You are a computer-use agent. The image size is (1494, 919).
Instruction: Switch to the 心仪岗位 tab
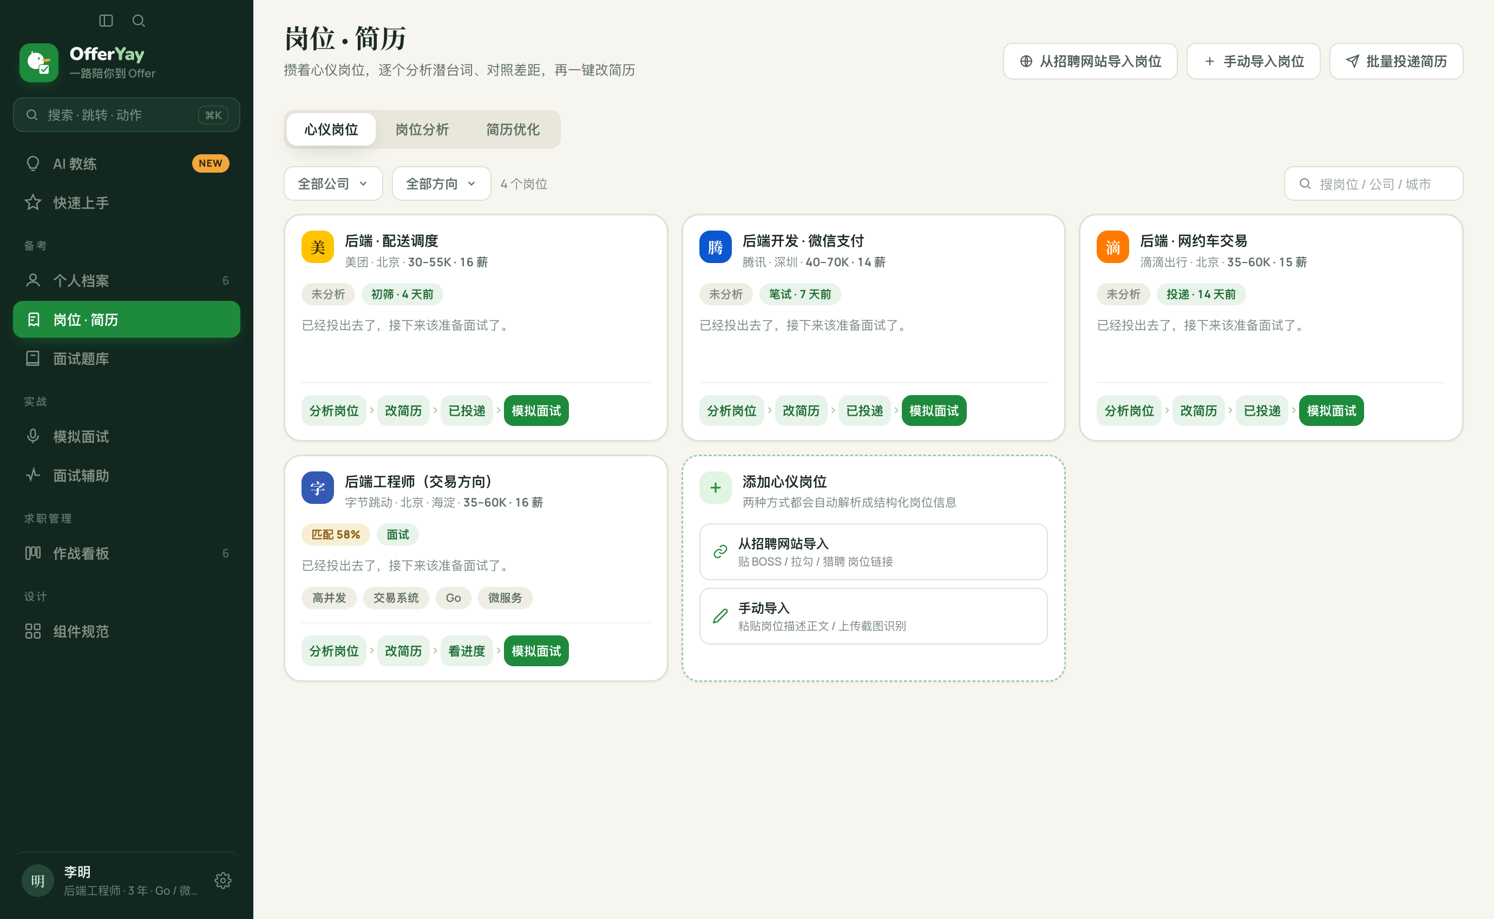331,129
